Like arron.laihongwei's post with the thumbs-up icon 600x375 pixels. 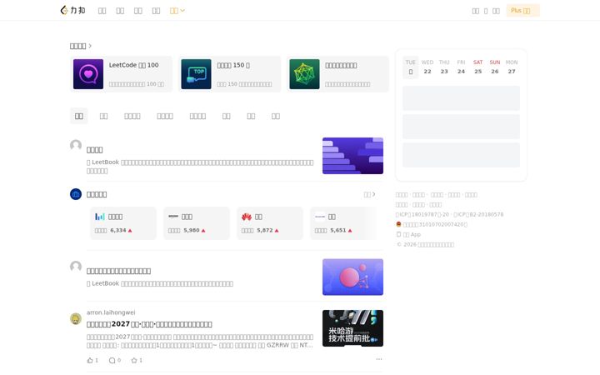90,360
